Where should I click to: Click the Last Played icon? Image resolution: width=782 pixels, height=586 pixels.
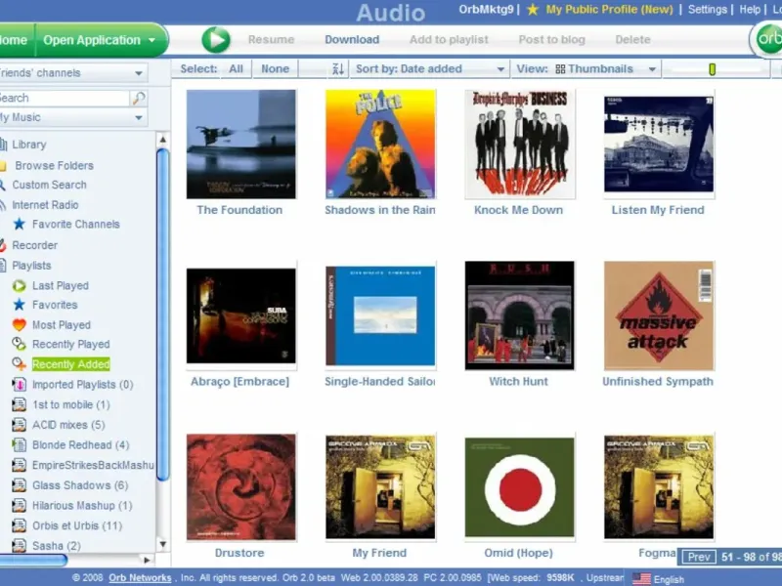coord(19,285)
